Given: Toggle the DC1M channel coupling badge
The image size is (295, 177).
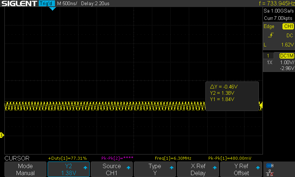Looking at the screenshot, I should [x=287, y=56].
